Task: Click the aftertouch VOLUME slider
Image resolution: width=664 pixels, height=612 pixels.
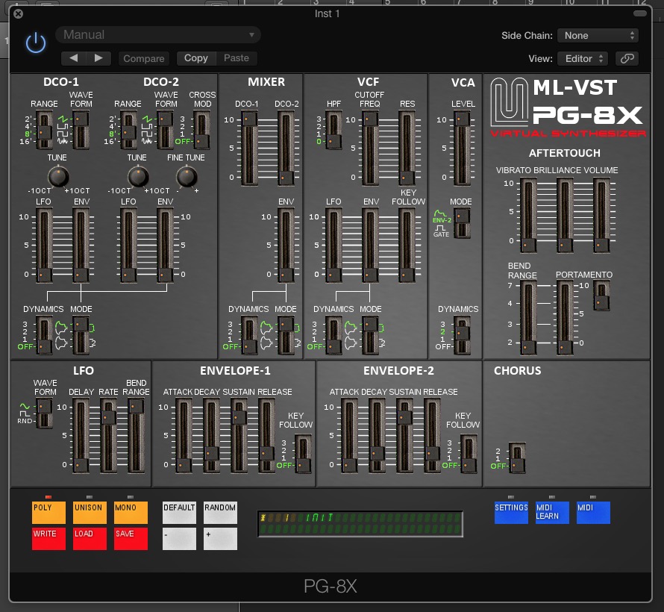Action: click(x=601, y=215)
